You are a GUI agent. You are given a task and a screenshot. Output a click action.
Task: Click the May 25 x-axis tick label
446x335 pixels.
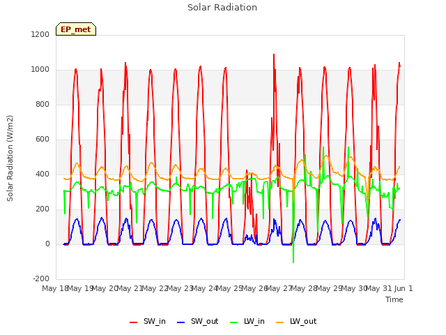pyautogui.click(x=229, y=288)
